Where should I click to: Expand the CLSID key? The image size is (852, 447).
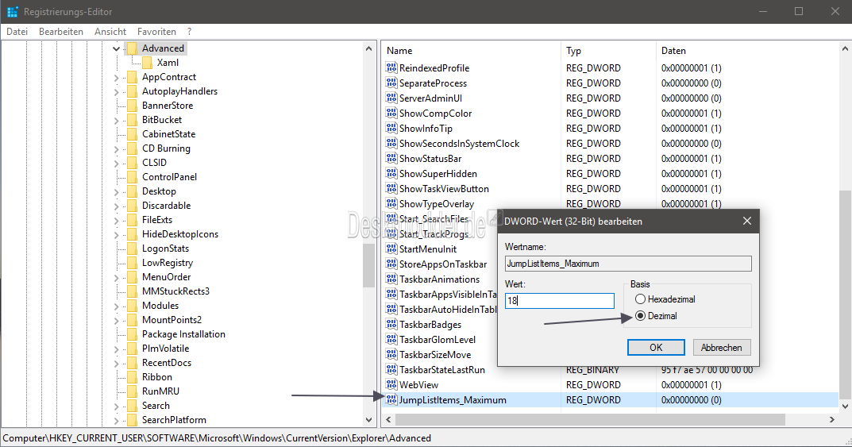coord(116,163)
